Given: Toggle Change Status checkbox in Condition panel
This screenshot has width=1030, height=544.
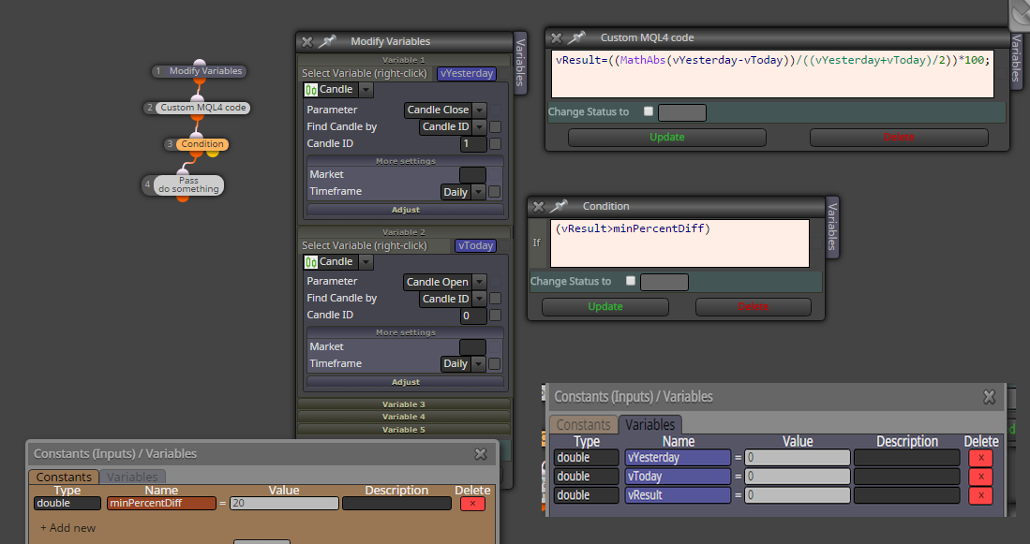Looking at the screenshot, I should pyautogui.click(x=631, y=281).
